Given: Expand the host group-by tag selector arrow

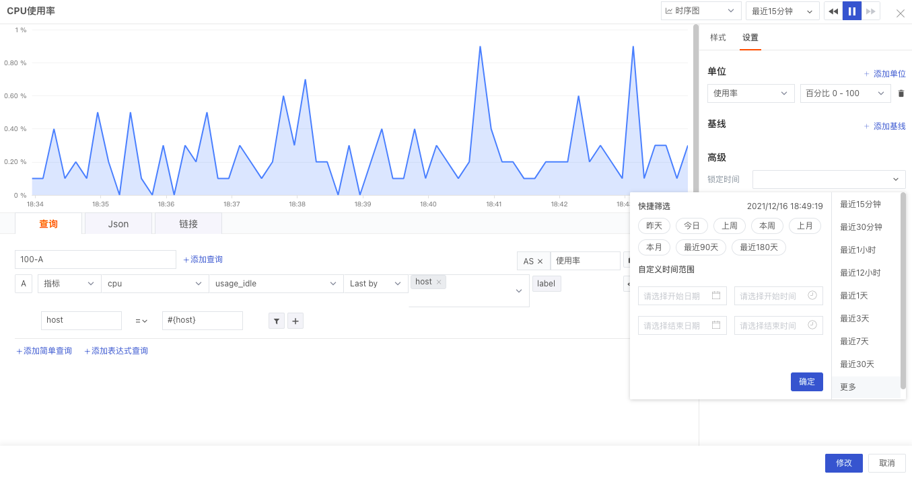Looking at the screenshot, I should click(519, 291).
